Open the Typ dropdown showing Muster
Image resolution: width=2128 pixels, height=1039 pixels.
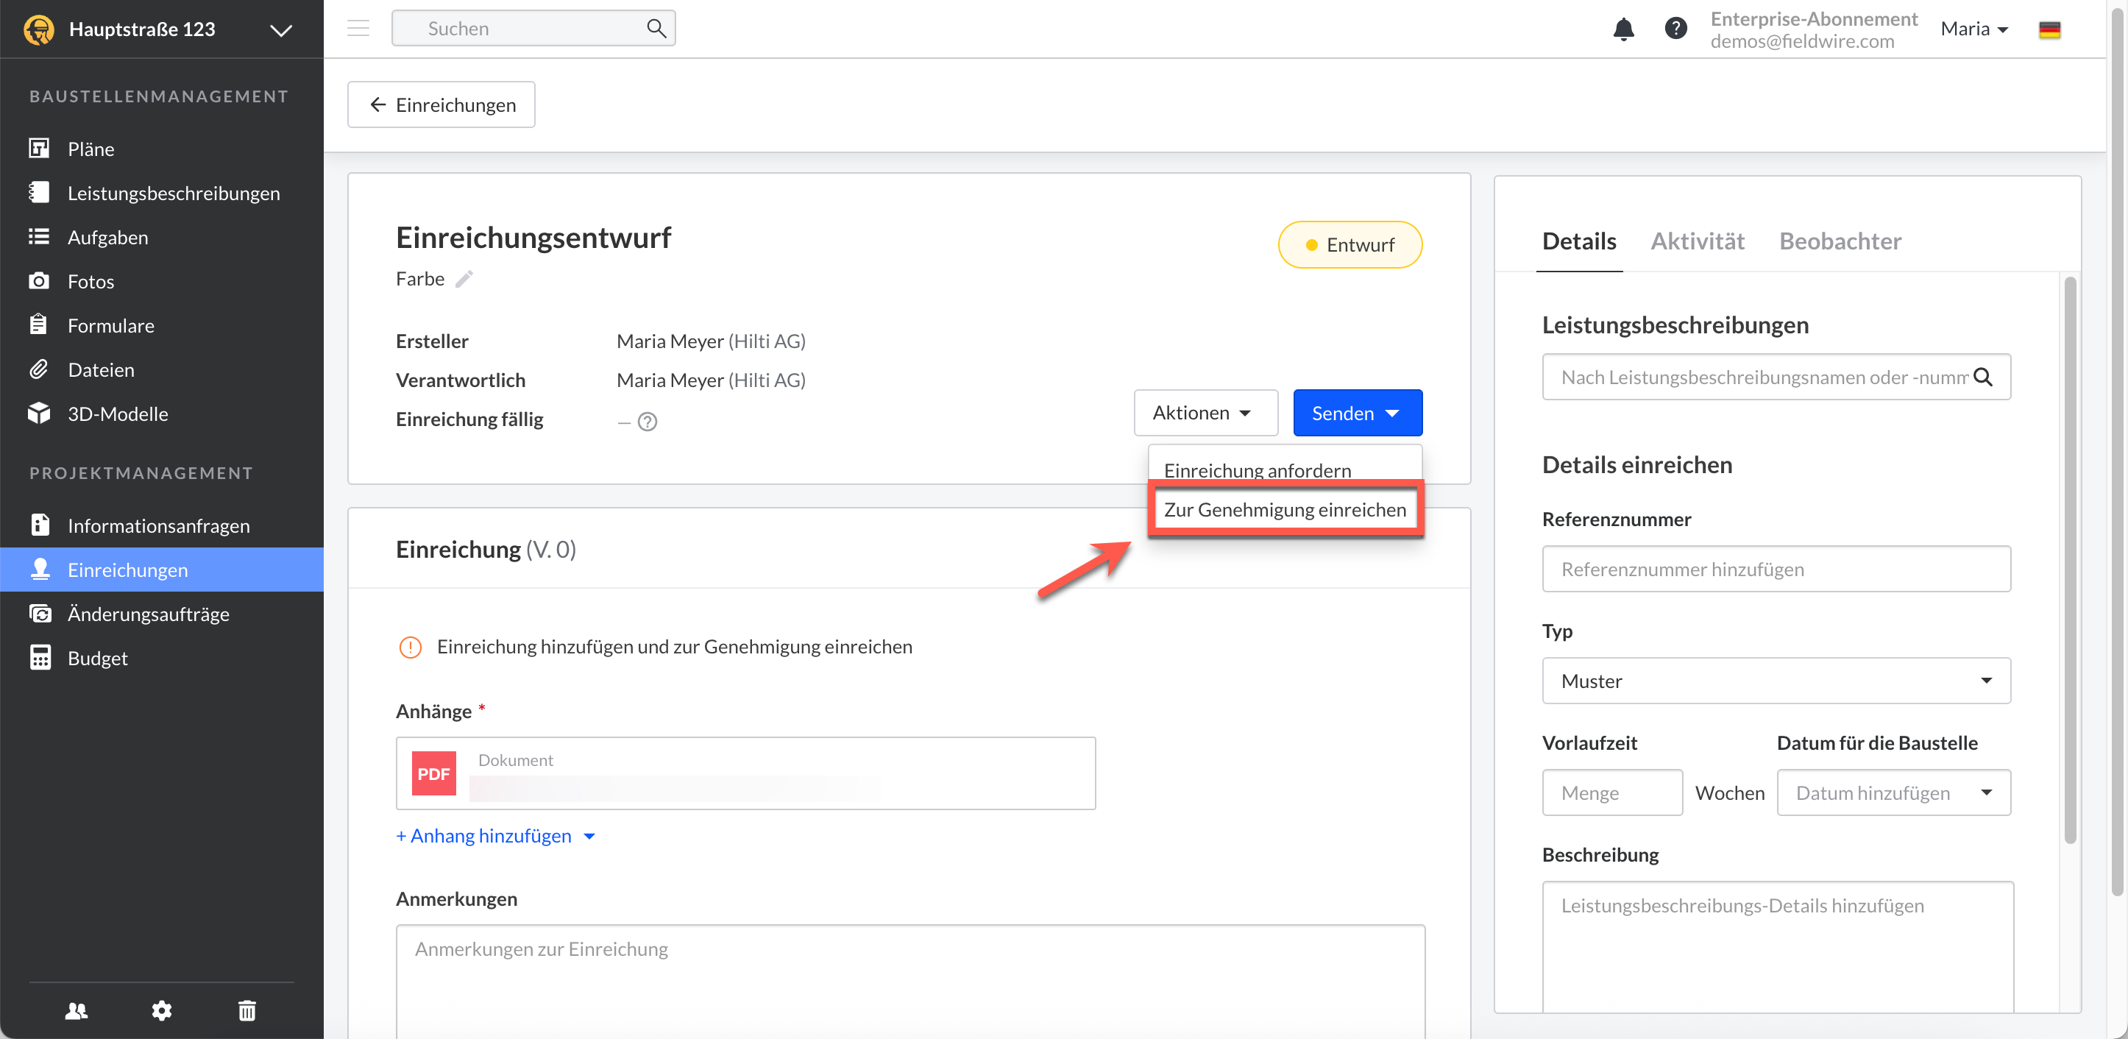coord(1776,681)
